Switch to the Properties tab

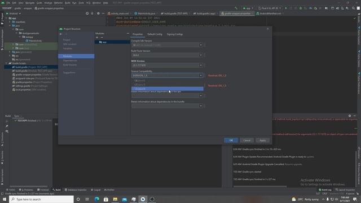[138, 34]
